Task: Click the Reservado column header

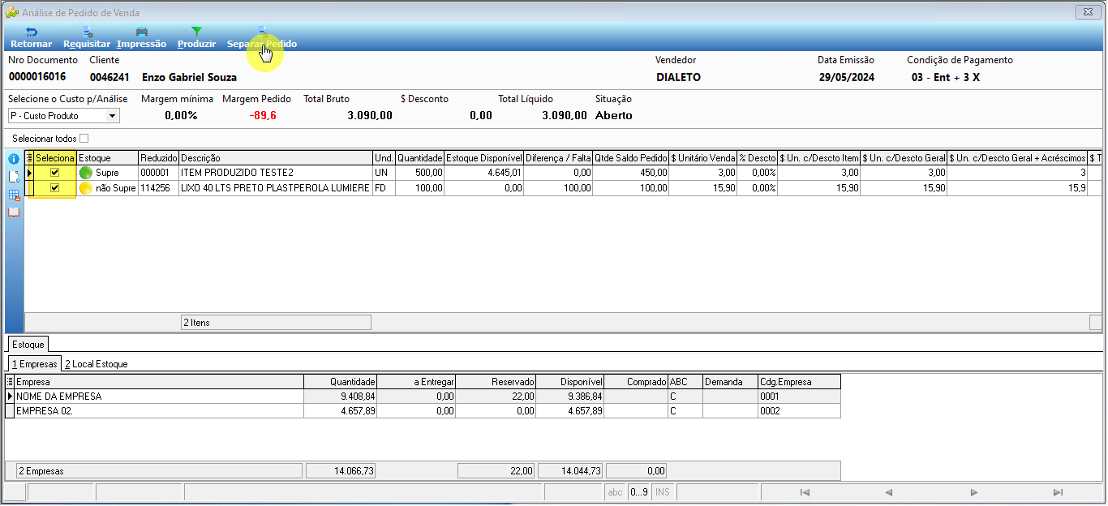Action: point(496,382)
